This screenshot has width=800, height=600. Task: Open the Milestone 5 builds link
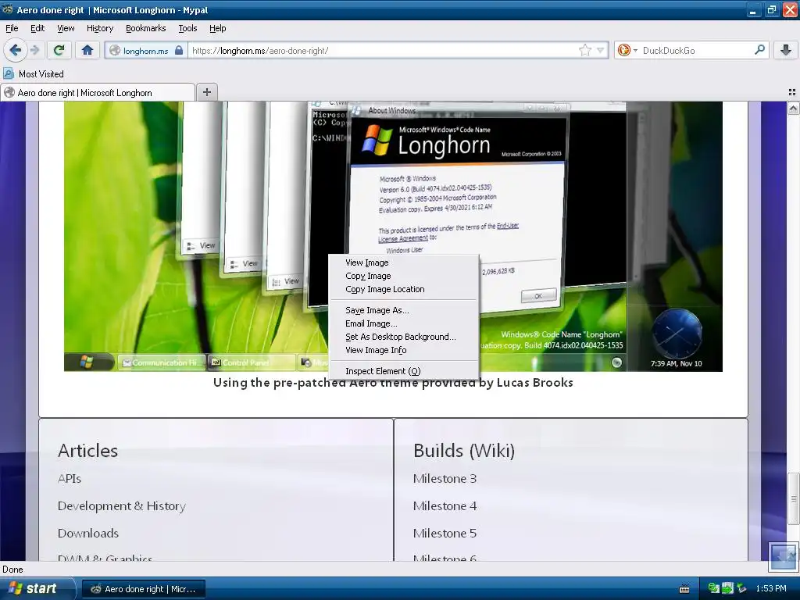point(445,533)
